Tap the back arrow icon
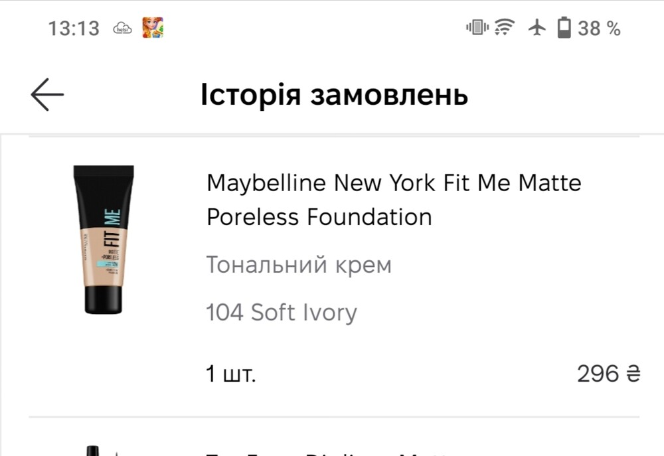Viewport: 664px width, 456px height. point(47,95)
